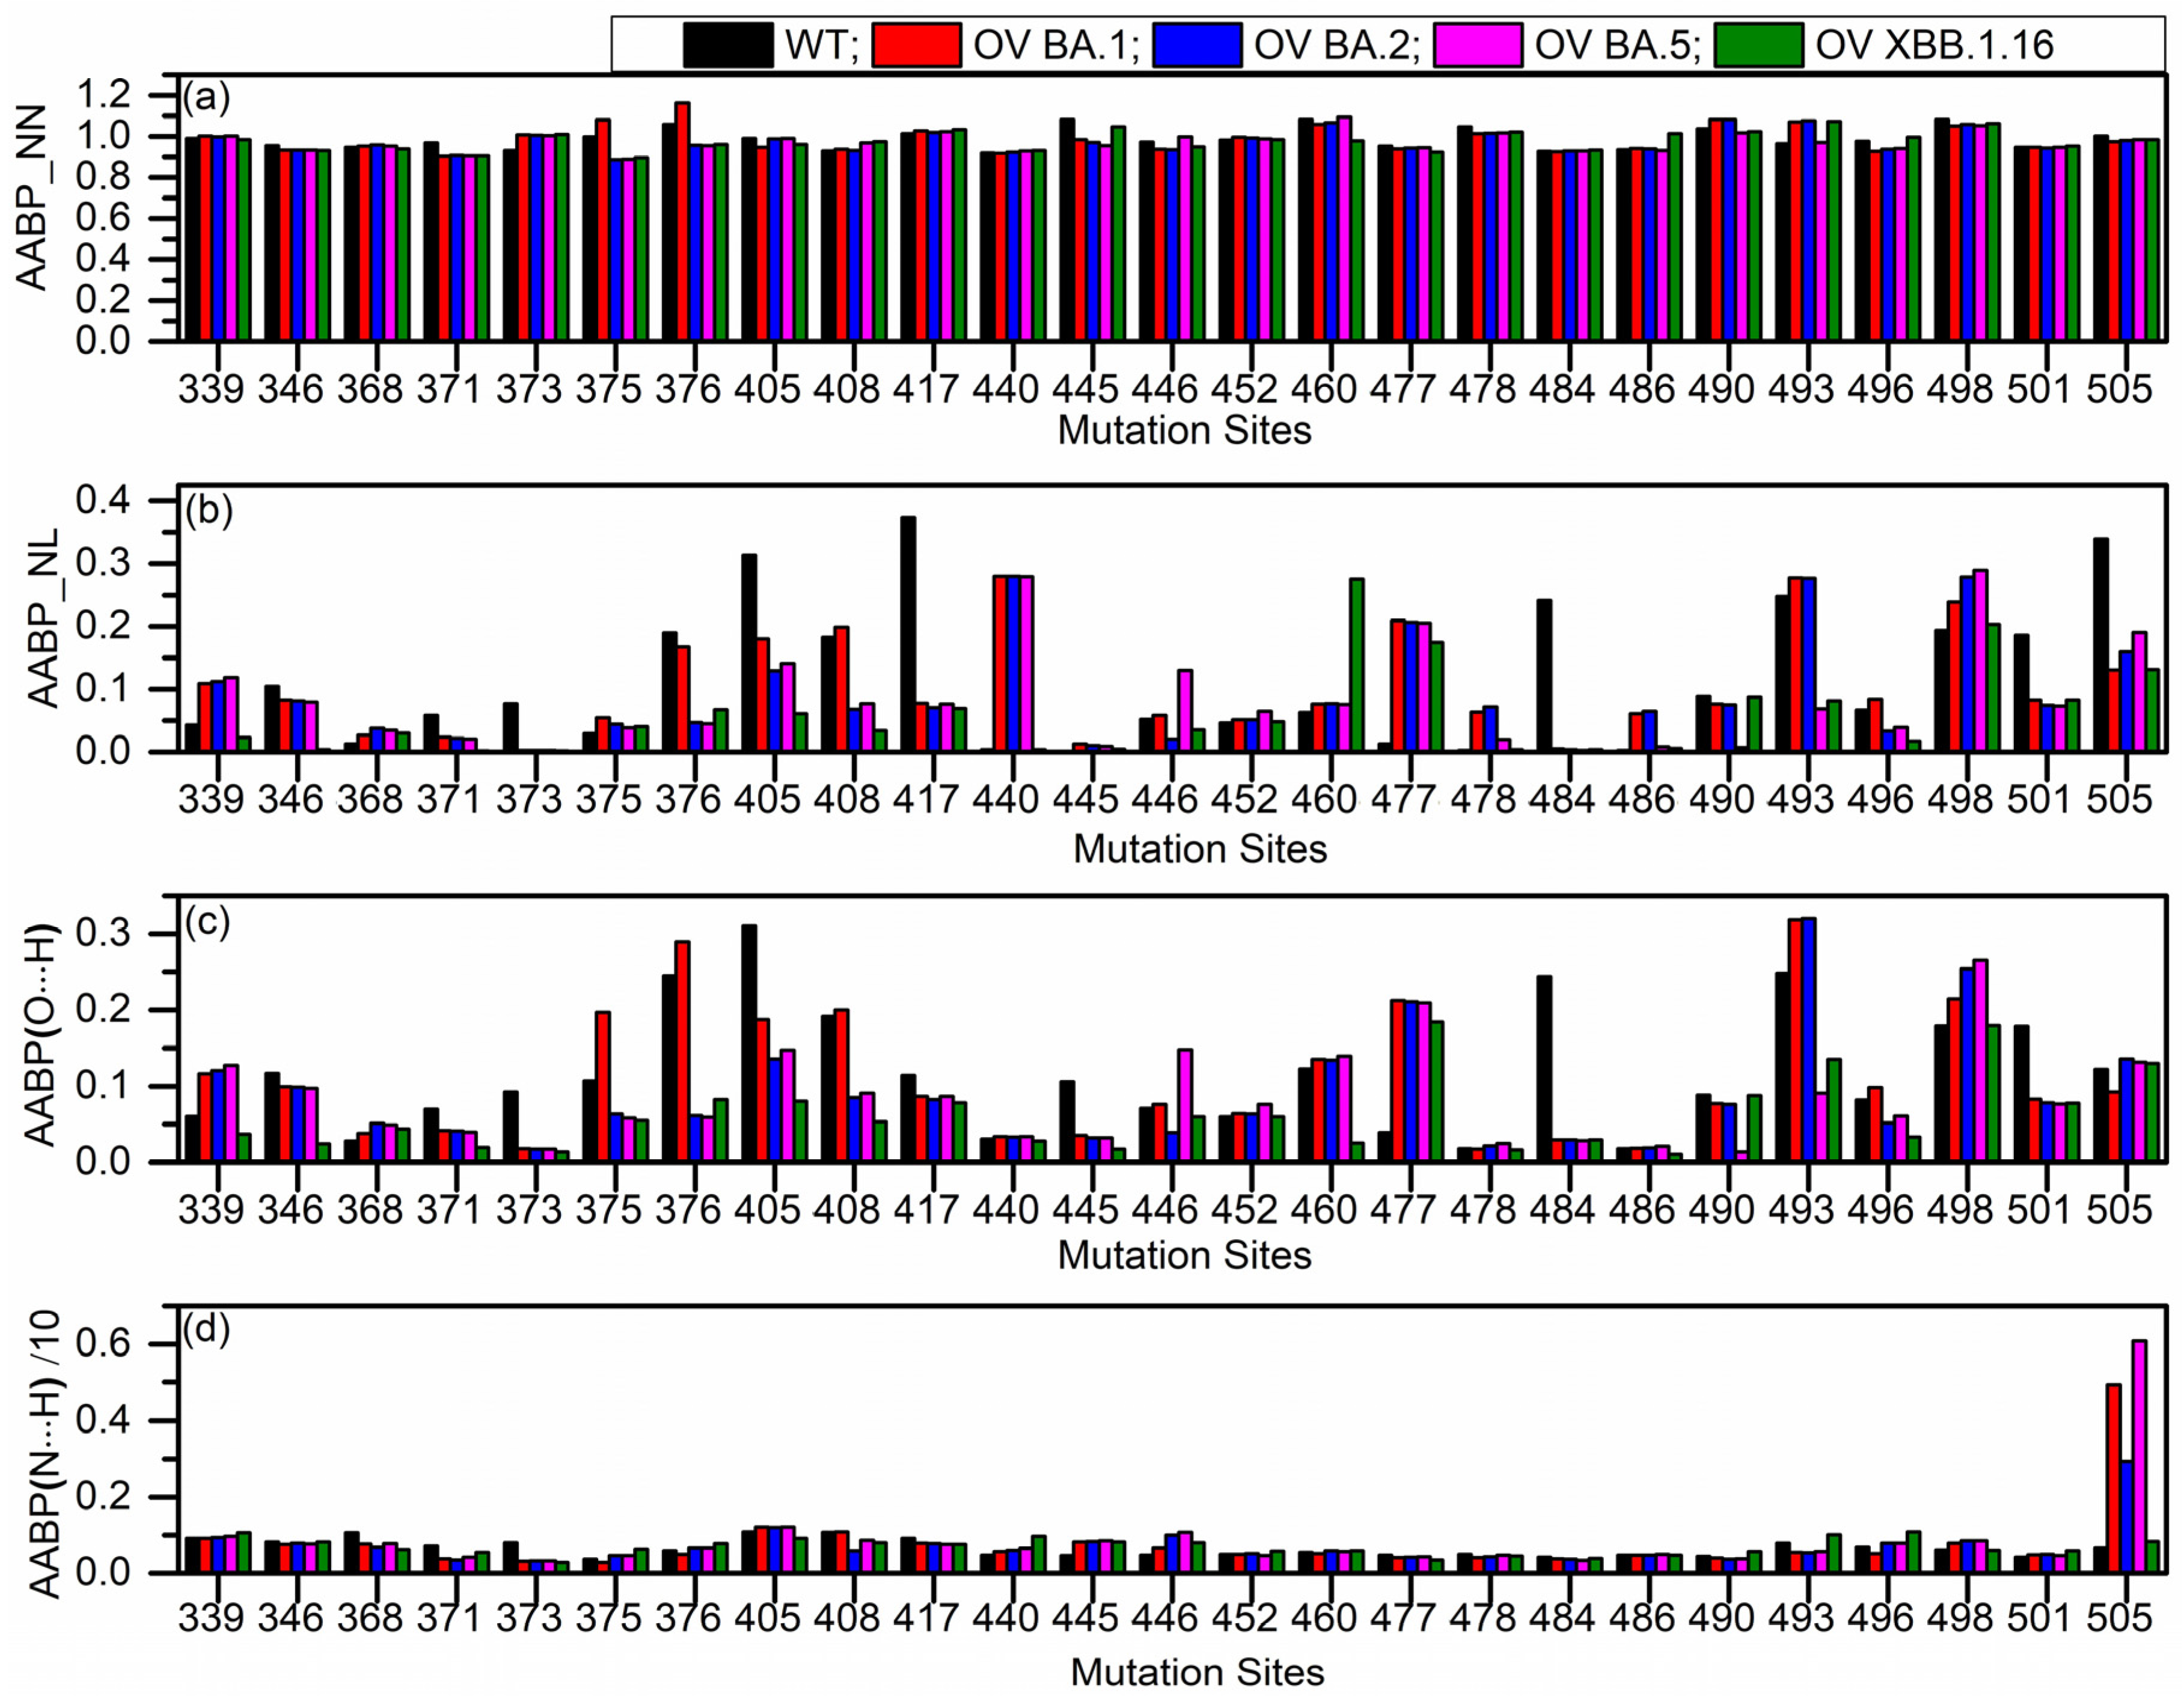Click the OV XBB.1.16 legend label text
The width and height of the screenshot is (2184, 1699).
[x=1934, y=45]
